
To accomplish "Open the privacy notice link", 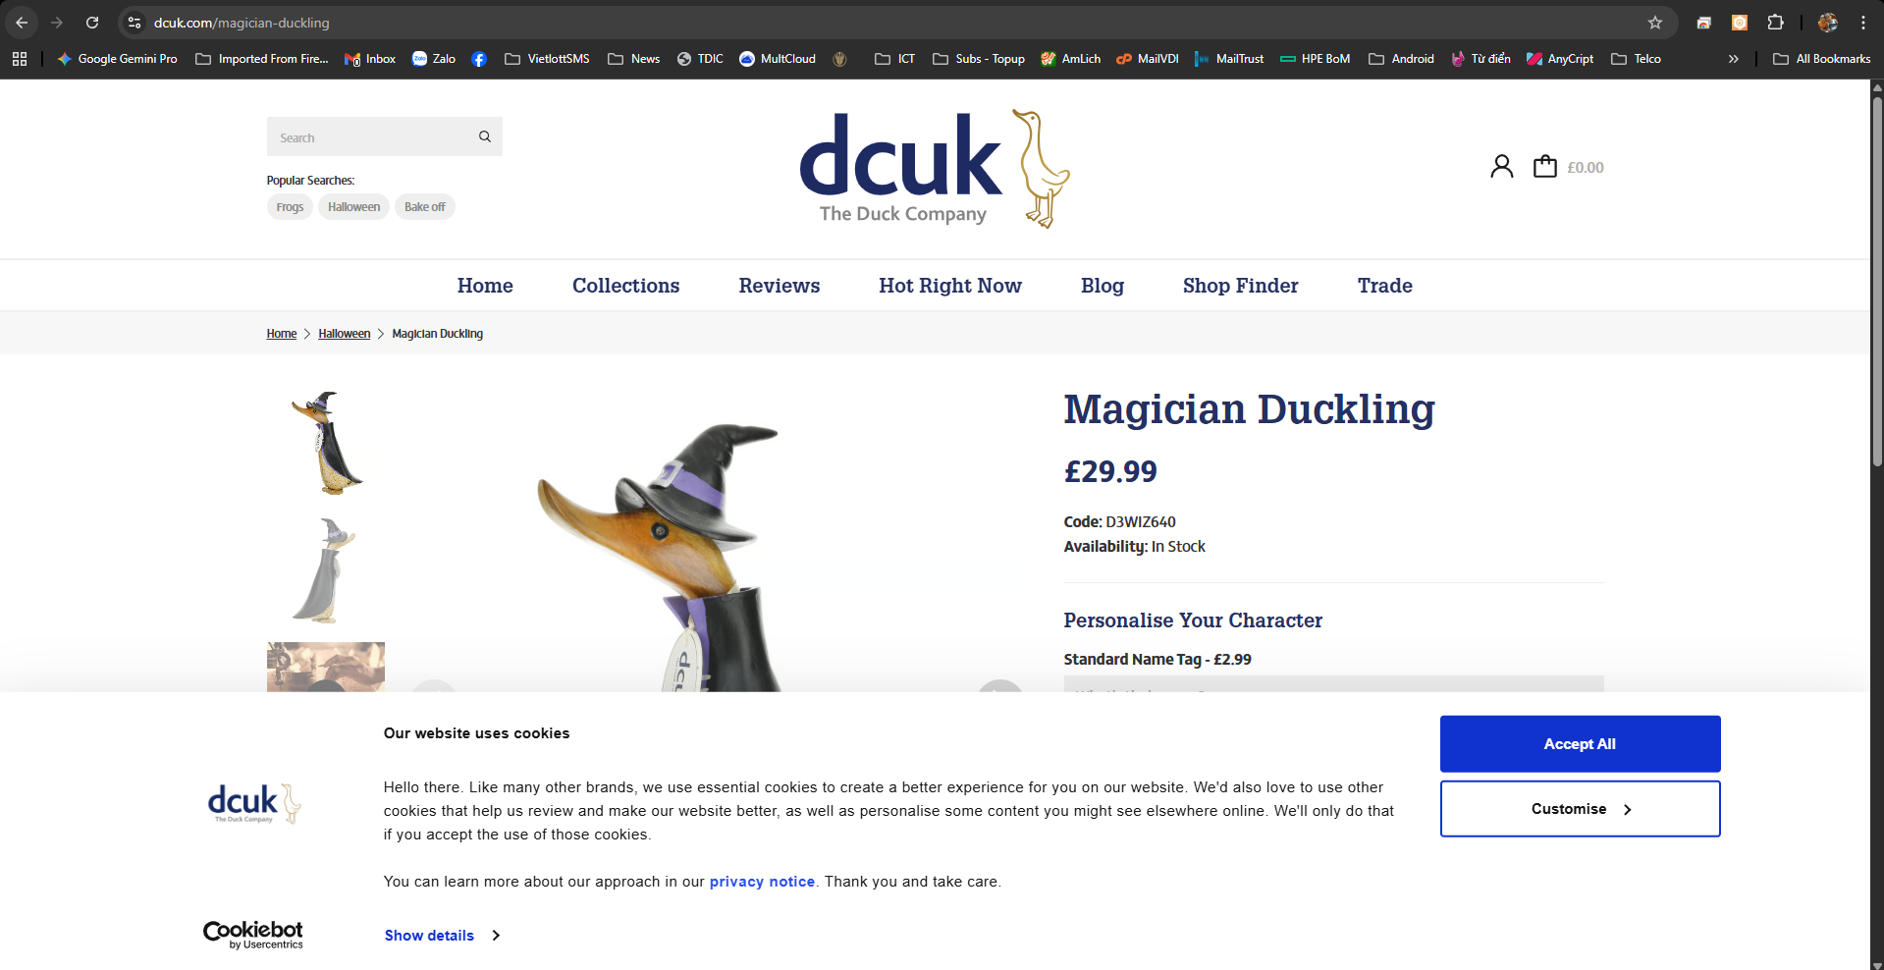I will pos(762,882).
